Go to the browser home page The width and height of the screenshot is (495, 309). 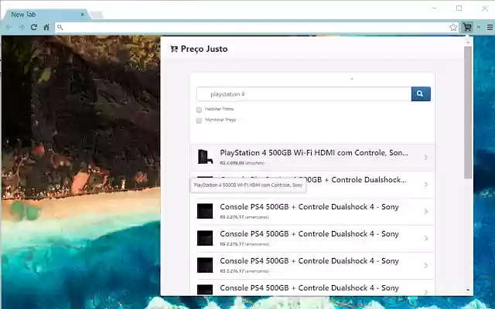click(x=46, y=27)
